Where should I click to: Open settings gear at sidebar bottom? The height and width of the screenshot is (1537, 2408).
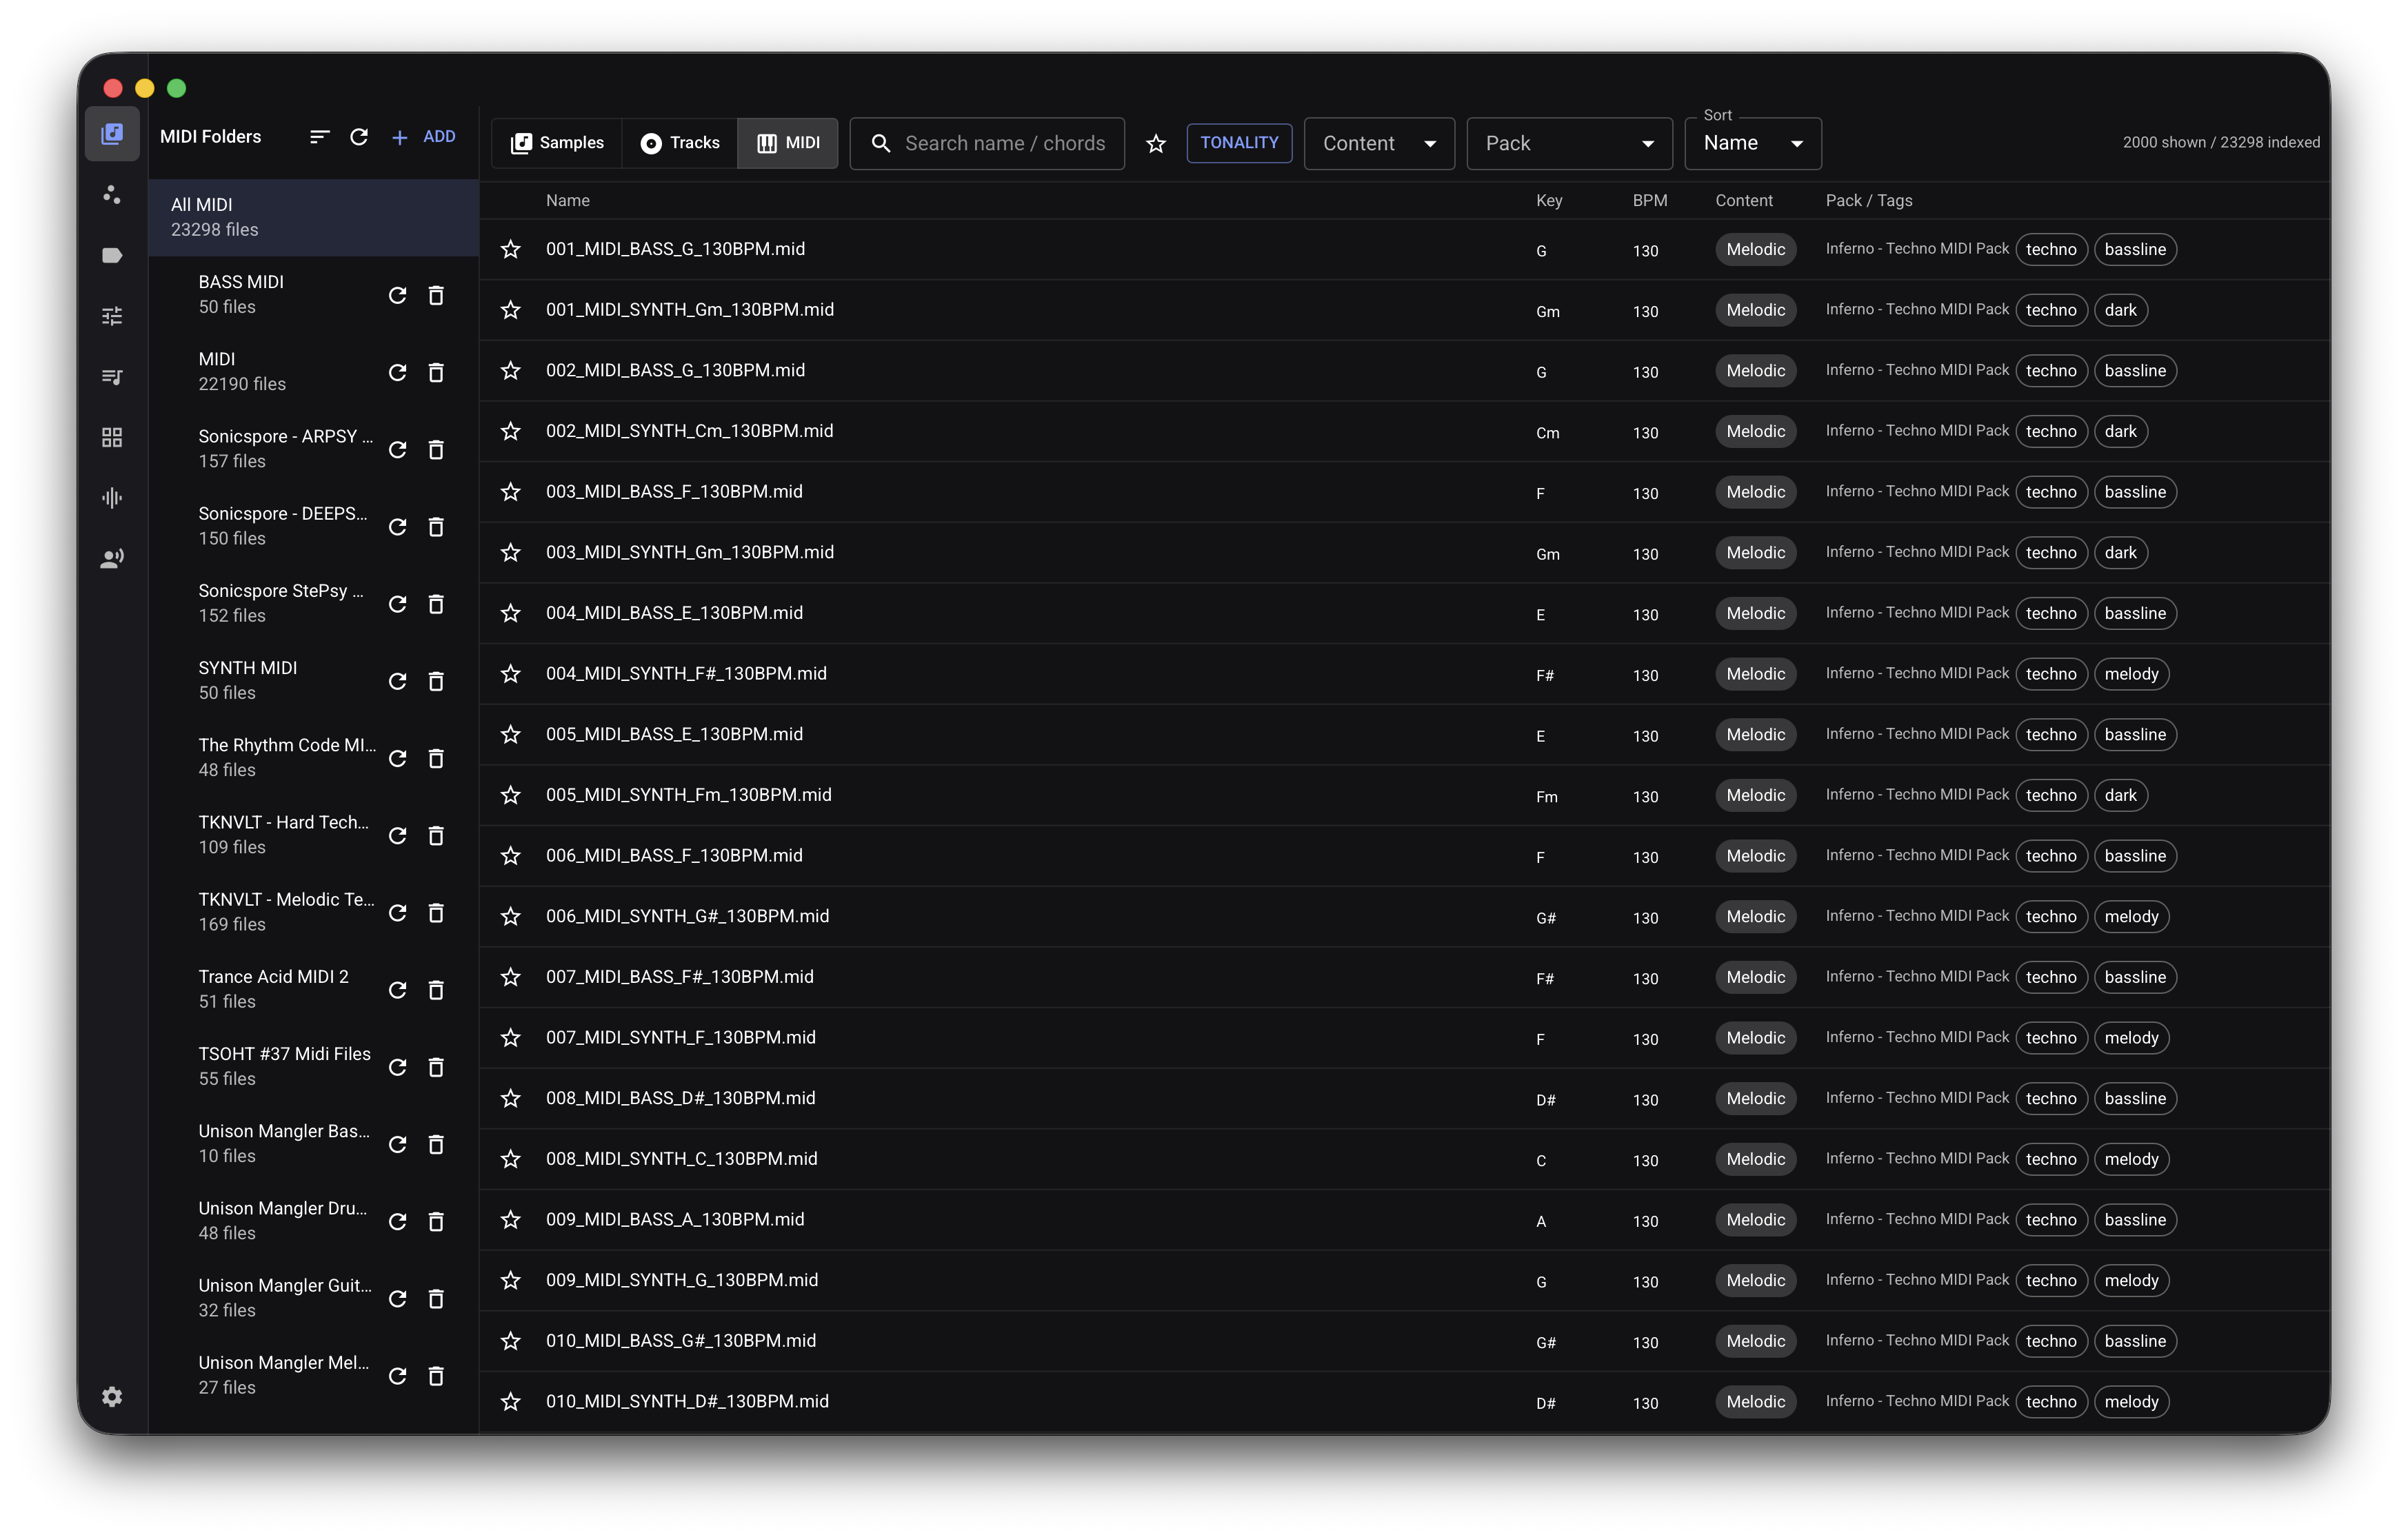point(112,1396)
